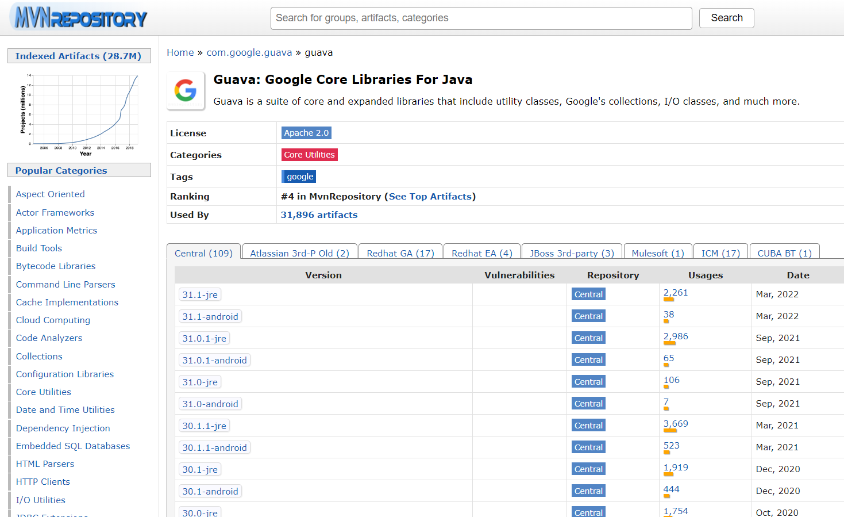Open HTTP Clients category
844x517 pixels.
(x=43, y=481)
